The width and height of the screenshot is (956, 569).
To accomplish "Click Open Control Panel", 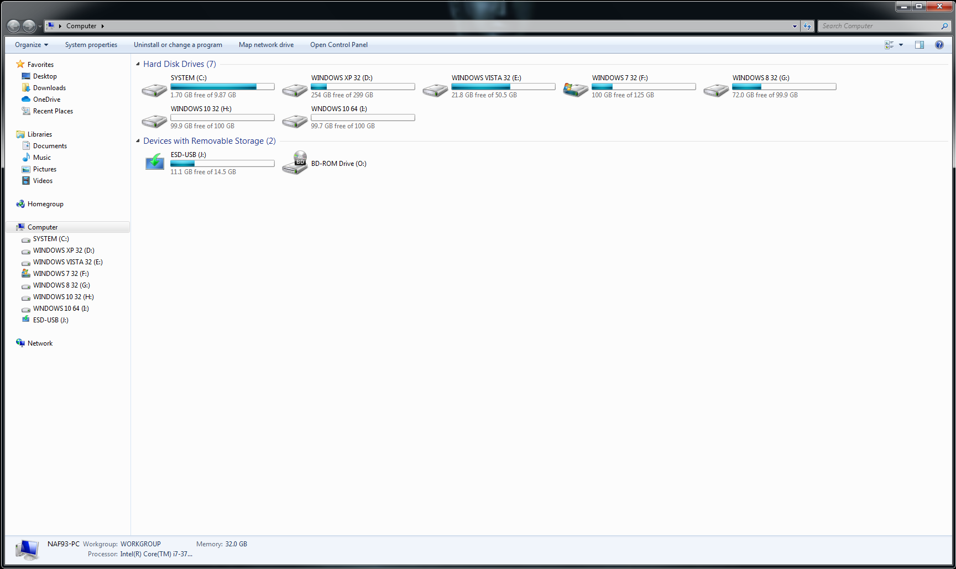I will (339, 45).
